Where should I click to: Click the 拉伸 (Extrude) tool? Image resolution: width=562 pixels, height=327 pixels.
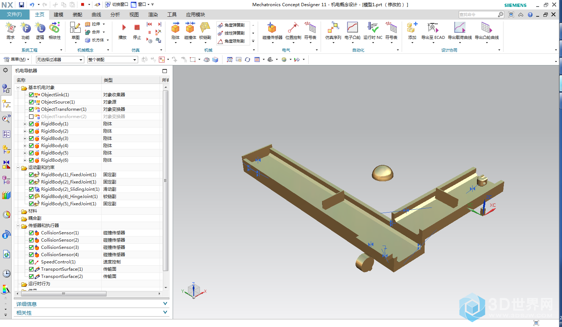click(x=93, y=24)
